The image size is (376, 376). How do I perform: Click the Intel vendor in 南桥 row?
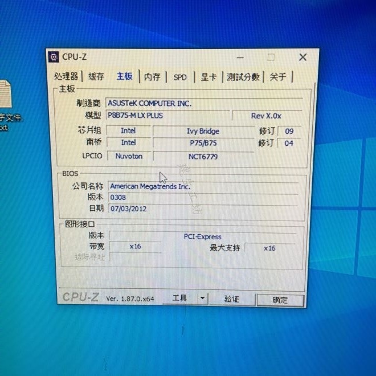129,142
